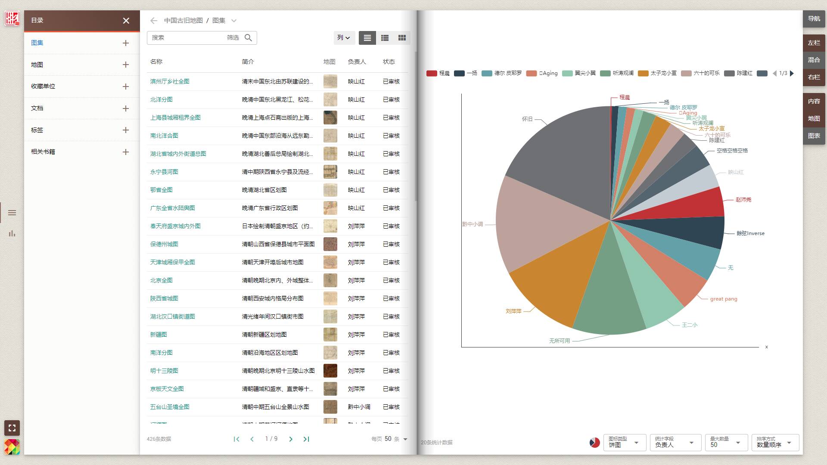
Task: Open the 统计字段 field dropdown
Action: pyautogui.click(x=674, y=443)
